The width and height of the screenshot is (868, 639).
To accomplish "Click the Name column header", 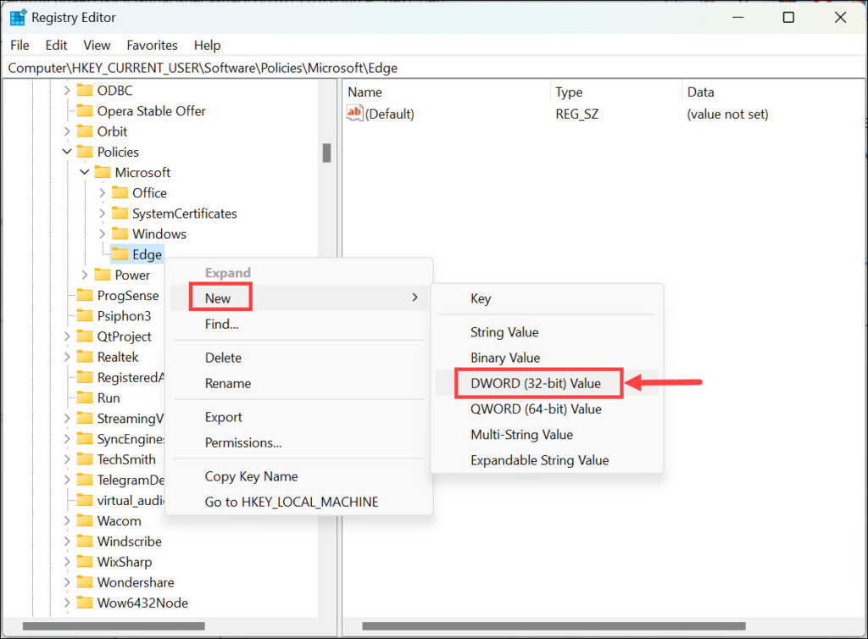I will tap(364, 92).
